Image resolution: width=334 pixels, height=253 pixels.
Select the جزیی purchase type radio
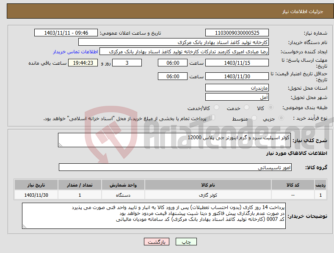281,118
